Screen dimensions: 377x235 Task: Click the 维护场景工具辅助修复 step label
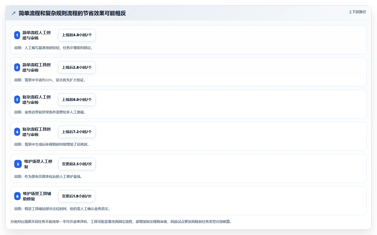37,196
